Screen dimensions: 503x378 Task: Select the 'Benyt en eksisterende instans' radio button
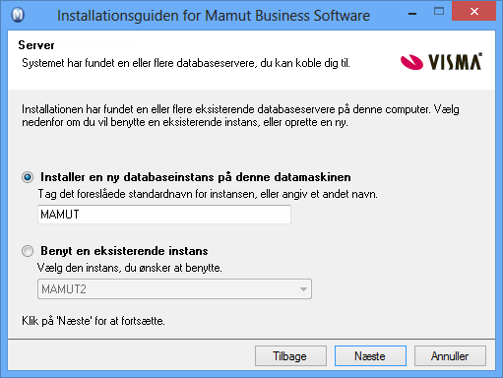tap(28, 251)
